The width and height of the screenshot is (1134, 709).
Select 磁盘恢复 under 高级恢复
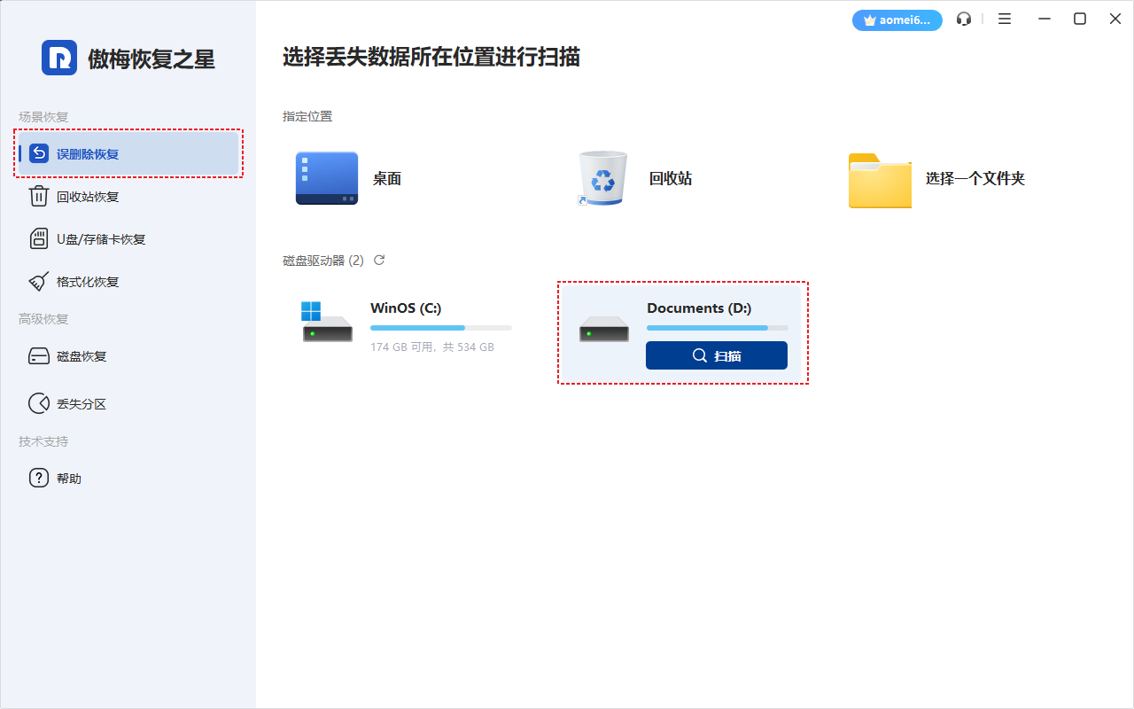tap(89, 355)
